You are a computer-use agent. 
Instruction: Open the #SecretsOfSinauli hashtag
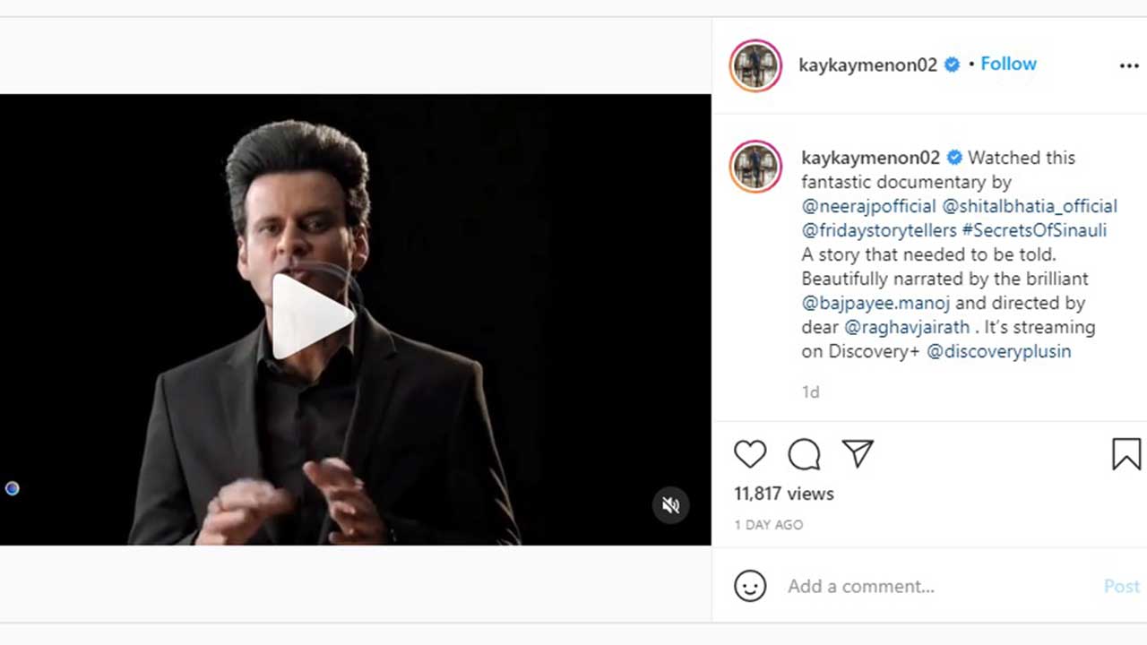[1034, 230]
